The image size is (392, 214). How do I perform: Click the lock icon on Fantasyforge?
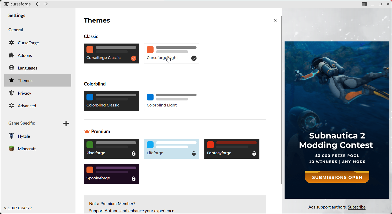254,154
